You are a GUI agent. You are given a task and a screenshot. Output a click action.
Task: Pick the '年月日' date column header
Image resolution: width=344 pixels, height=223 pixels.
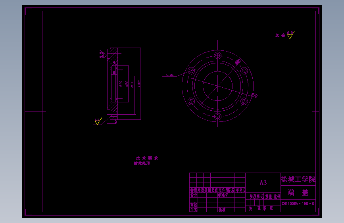pos(241,190)
